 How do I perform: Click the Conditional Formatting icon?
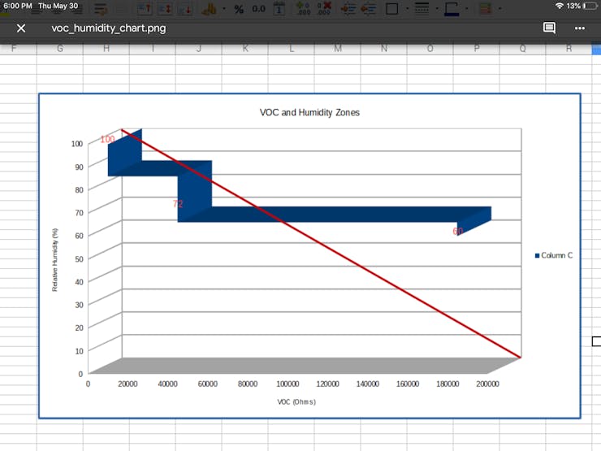486,8
